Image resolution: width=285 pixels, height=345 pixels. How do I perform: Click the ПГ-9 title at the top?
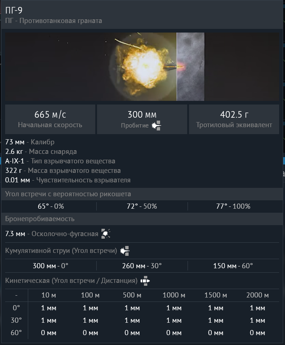[14, 10]
